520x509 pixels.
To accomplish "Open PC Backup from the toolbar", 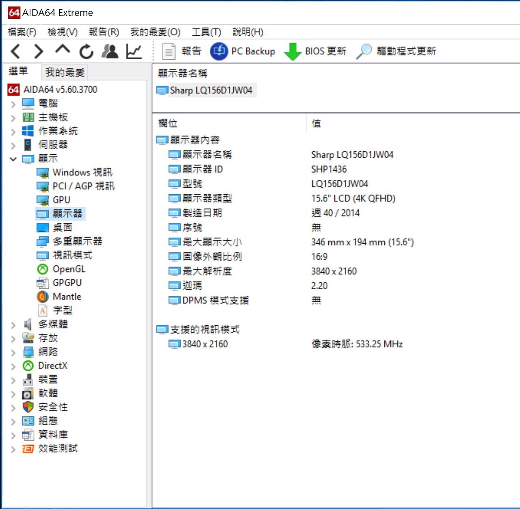I will [243, 51].
